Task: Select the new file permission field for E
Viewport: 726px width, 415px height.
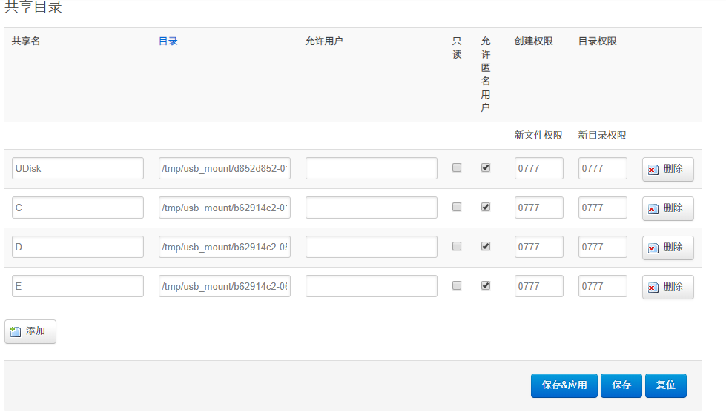Action: point(538,286)
